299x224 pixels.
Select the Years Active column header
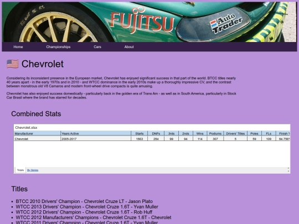point(96,133)
